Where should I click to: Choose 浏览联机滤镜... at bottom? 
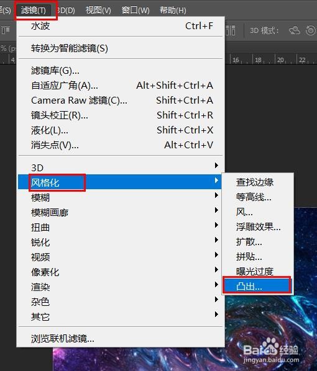(x=121, y=339)
